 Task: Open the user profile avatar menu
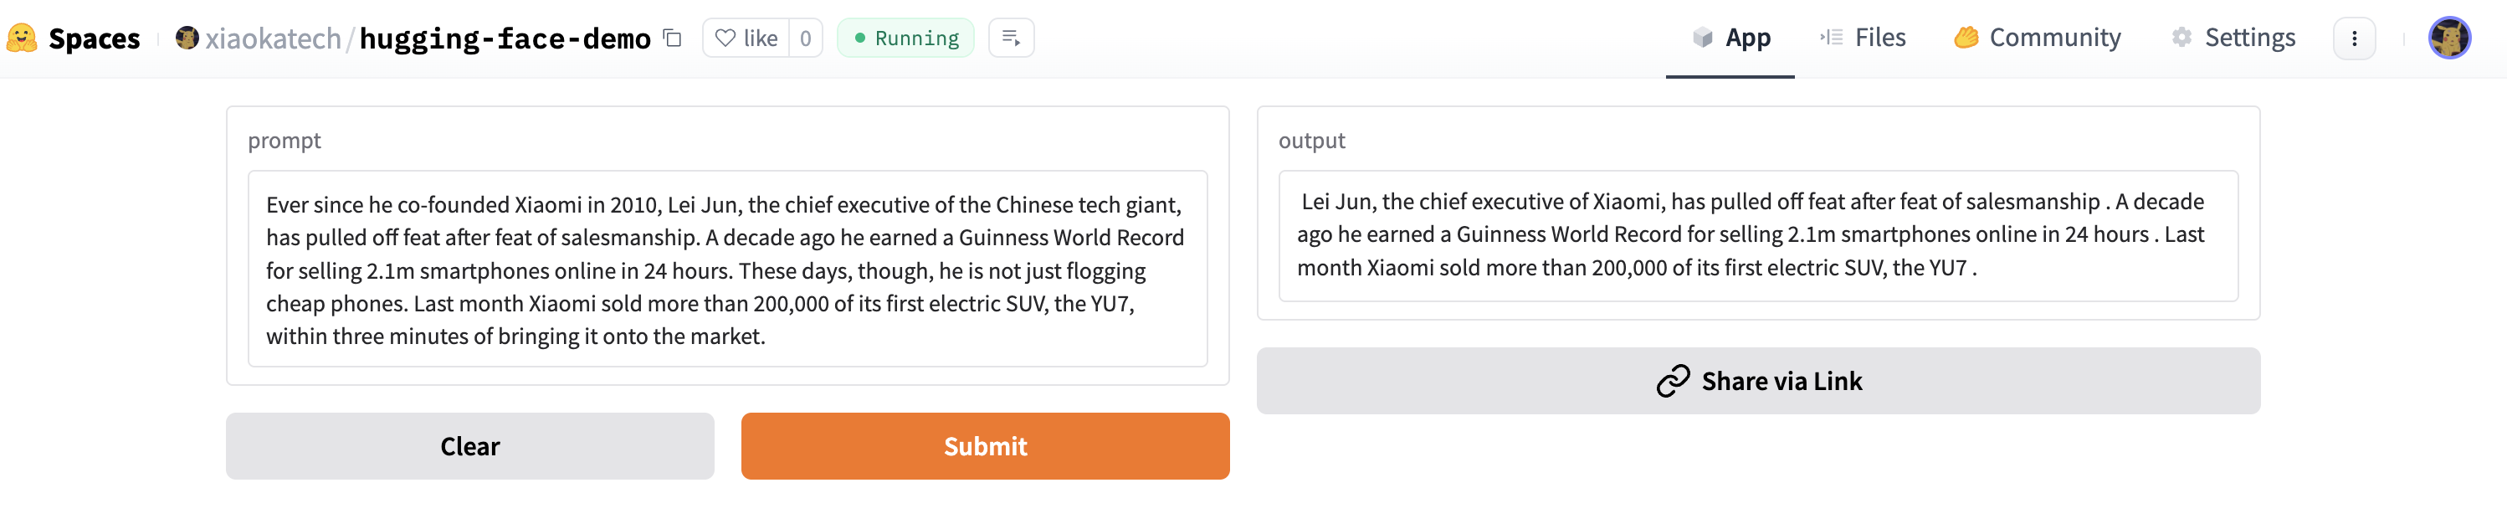coord(2449,38)
